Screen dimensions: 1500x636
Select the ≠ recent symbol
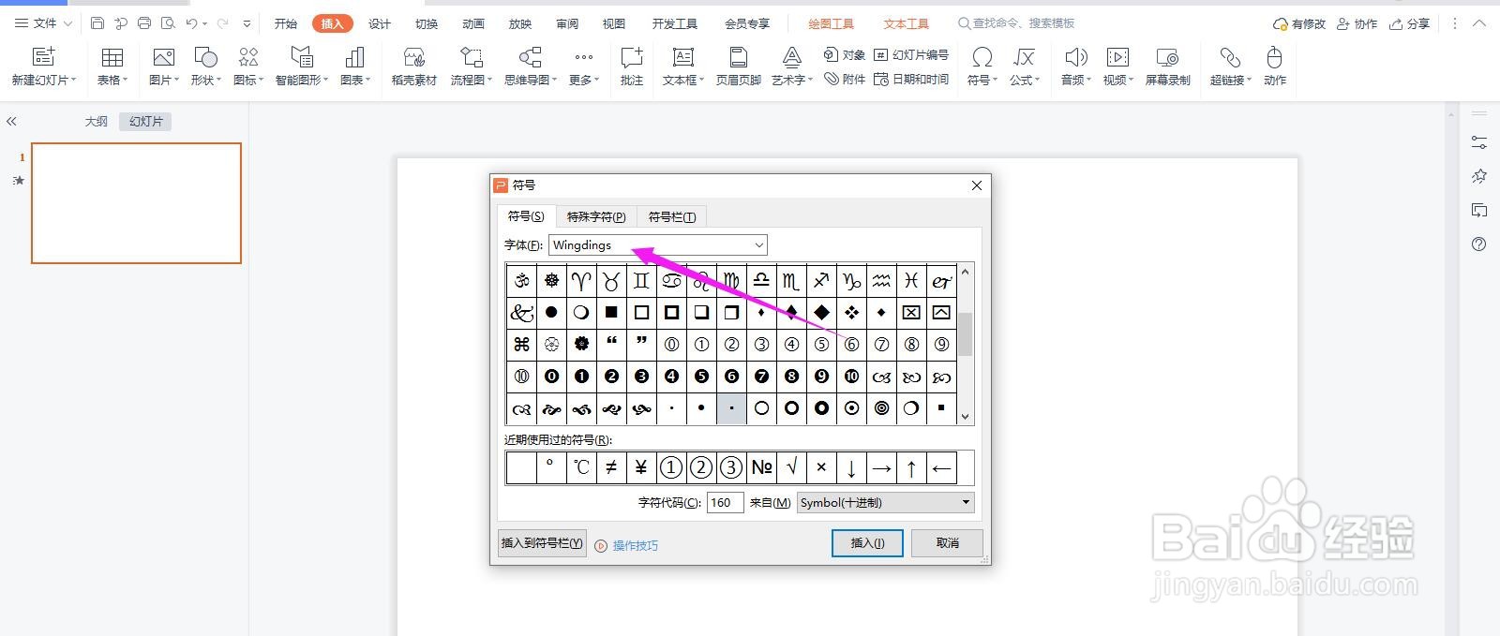click(611, 467)
